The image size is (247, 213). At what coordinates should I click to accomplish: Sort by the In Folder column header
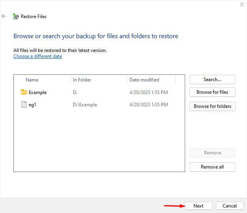pos(82,80)
